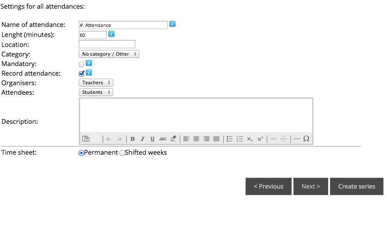Screen dimensions: 387x229
Task: Select the Permanent time sheet option
Action: point(81,153)
